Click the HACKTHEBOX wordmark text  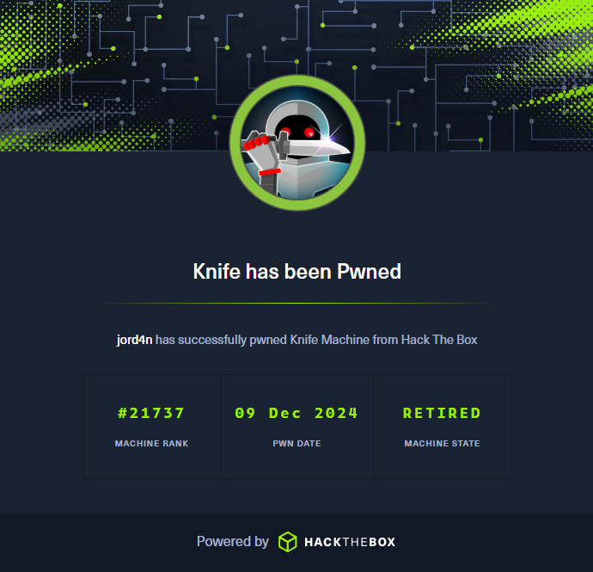[350, 542]
